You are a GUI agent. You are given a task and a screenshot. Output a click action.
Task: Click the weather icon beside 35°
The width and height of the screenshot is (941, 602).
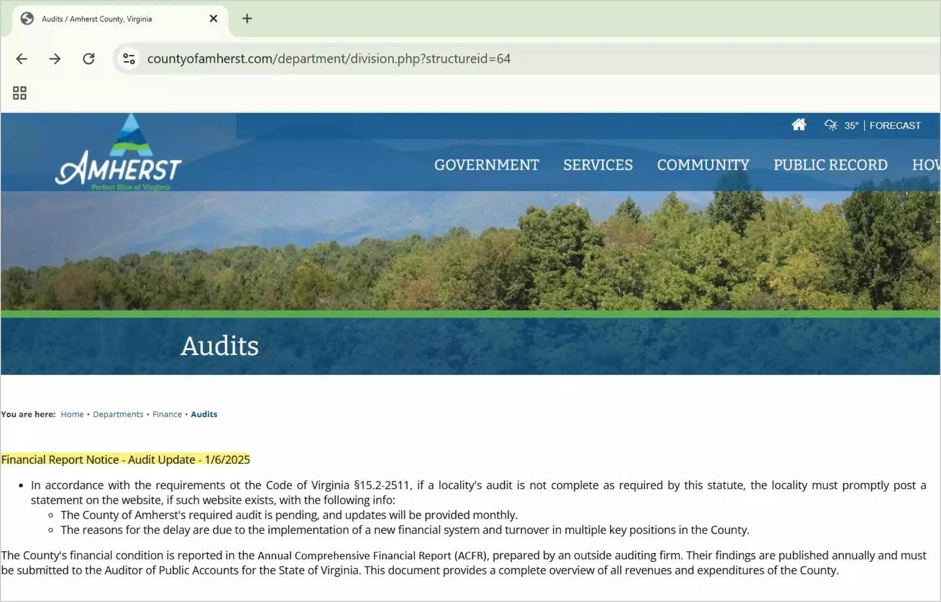click(x=831, y=125)
